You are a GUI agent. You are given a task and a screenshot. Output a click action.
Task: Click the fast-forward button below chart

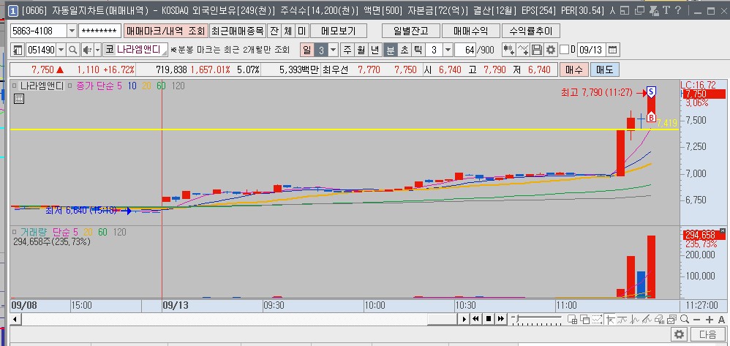tap(500, 319)
